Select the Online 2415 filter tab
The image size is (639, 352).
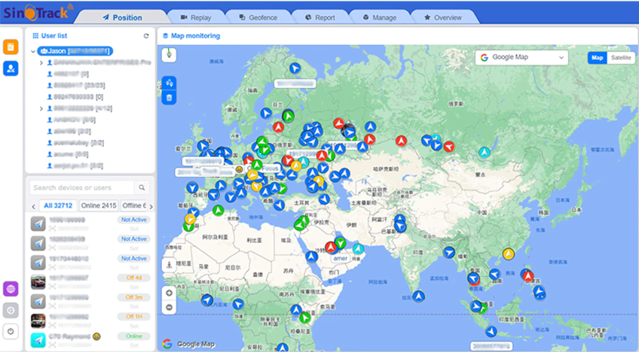[x=99, y=205]
